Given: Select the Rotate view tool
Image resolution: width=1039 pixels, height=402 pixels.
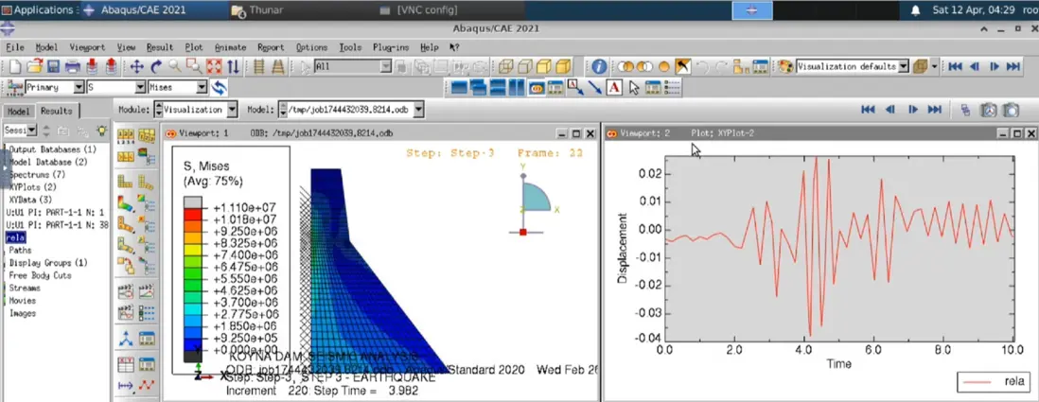Looking at the screenshot, I should click(156, 67).
